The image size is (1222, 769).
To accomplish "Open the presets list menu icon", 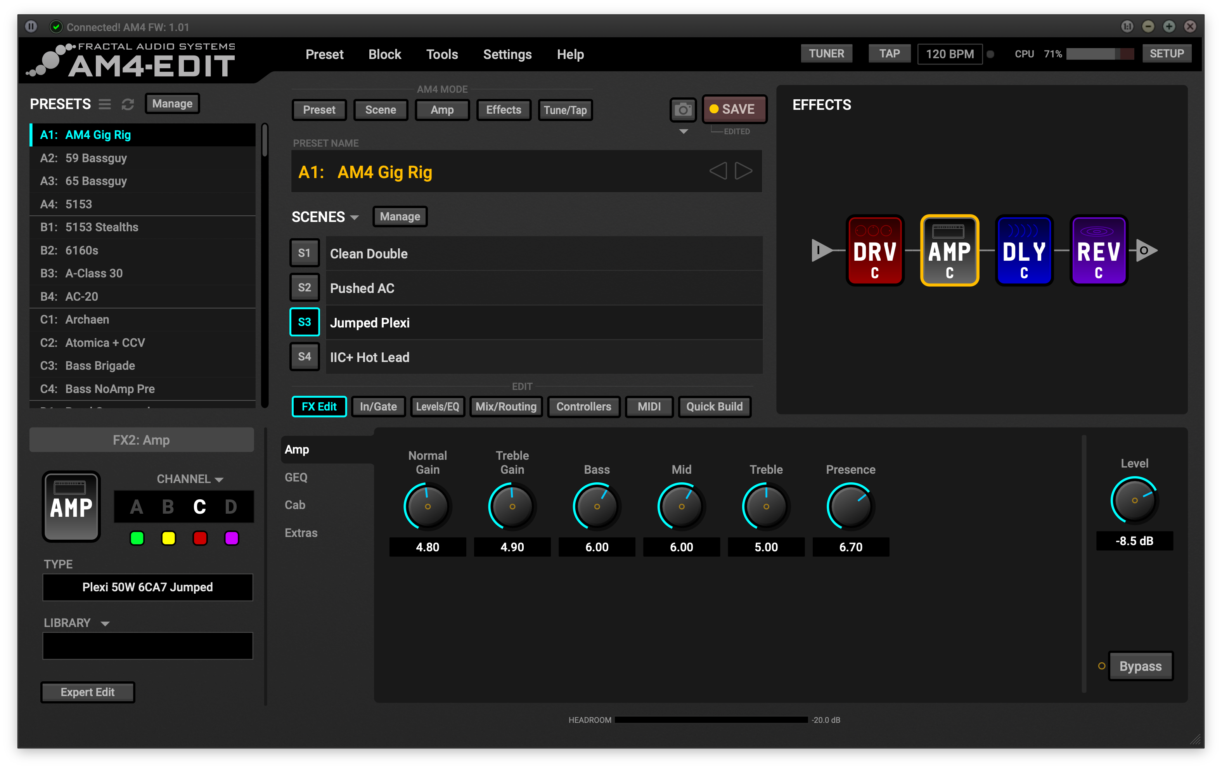I will coord(104,104).
